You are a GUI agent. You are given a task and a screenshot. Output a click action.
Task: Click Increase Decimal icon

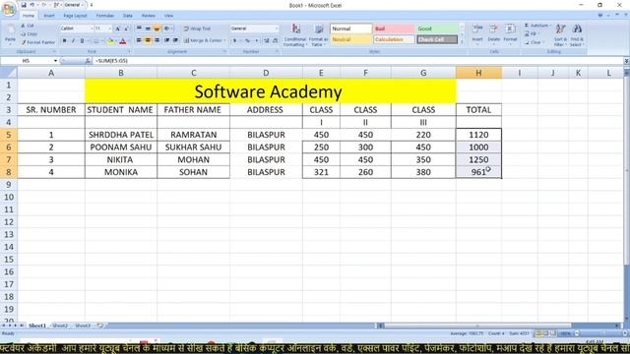tap(267, 40)
